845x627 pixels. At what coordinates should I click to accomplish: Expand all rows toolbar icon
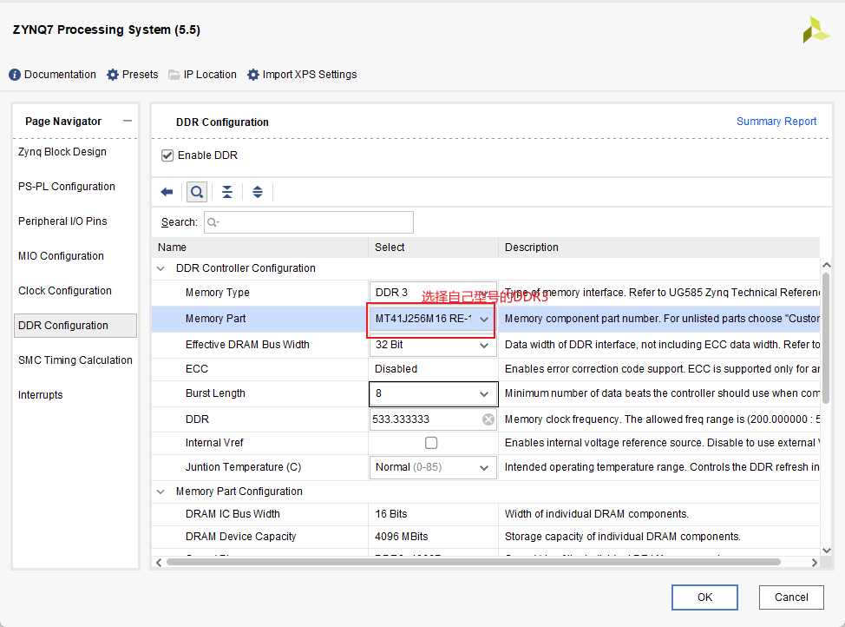click(x=258, y=192)
